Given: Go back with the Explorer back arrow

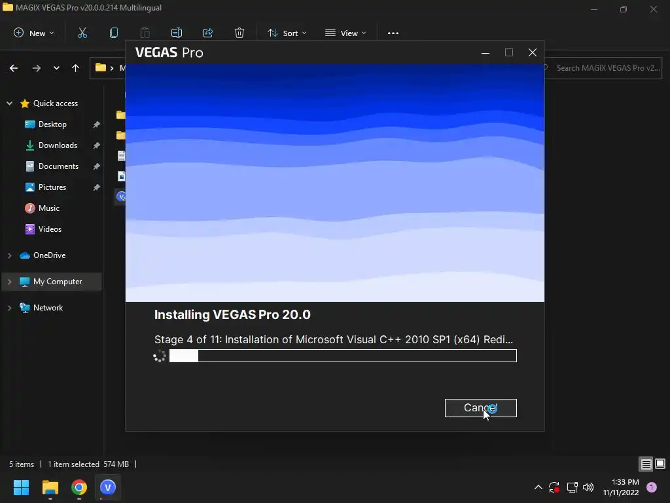Looking at the screenshot, I should tap(14, 68).
